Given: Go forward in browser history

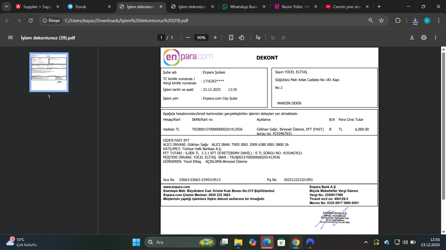Looking at the screenshot, I should [x=19, y=21].
